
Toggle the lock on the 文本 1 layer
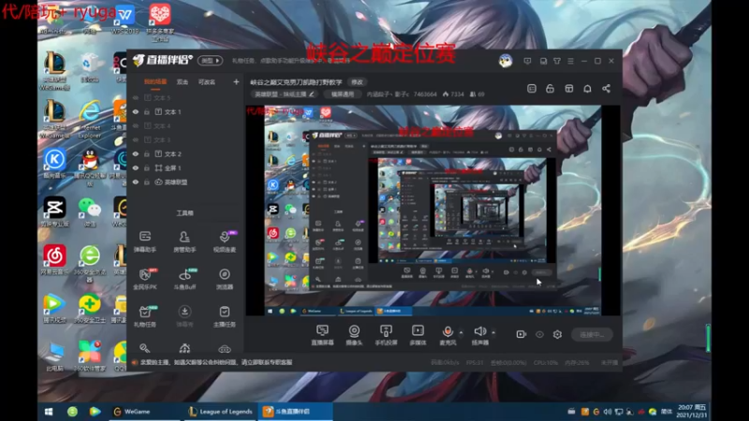[x=147, y=111]
